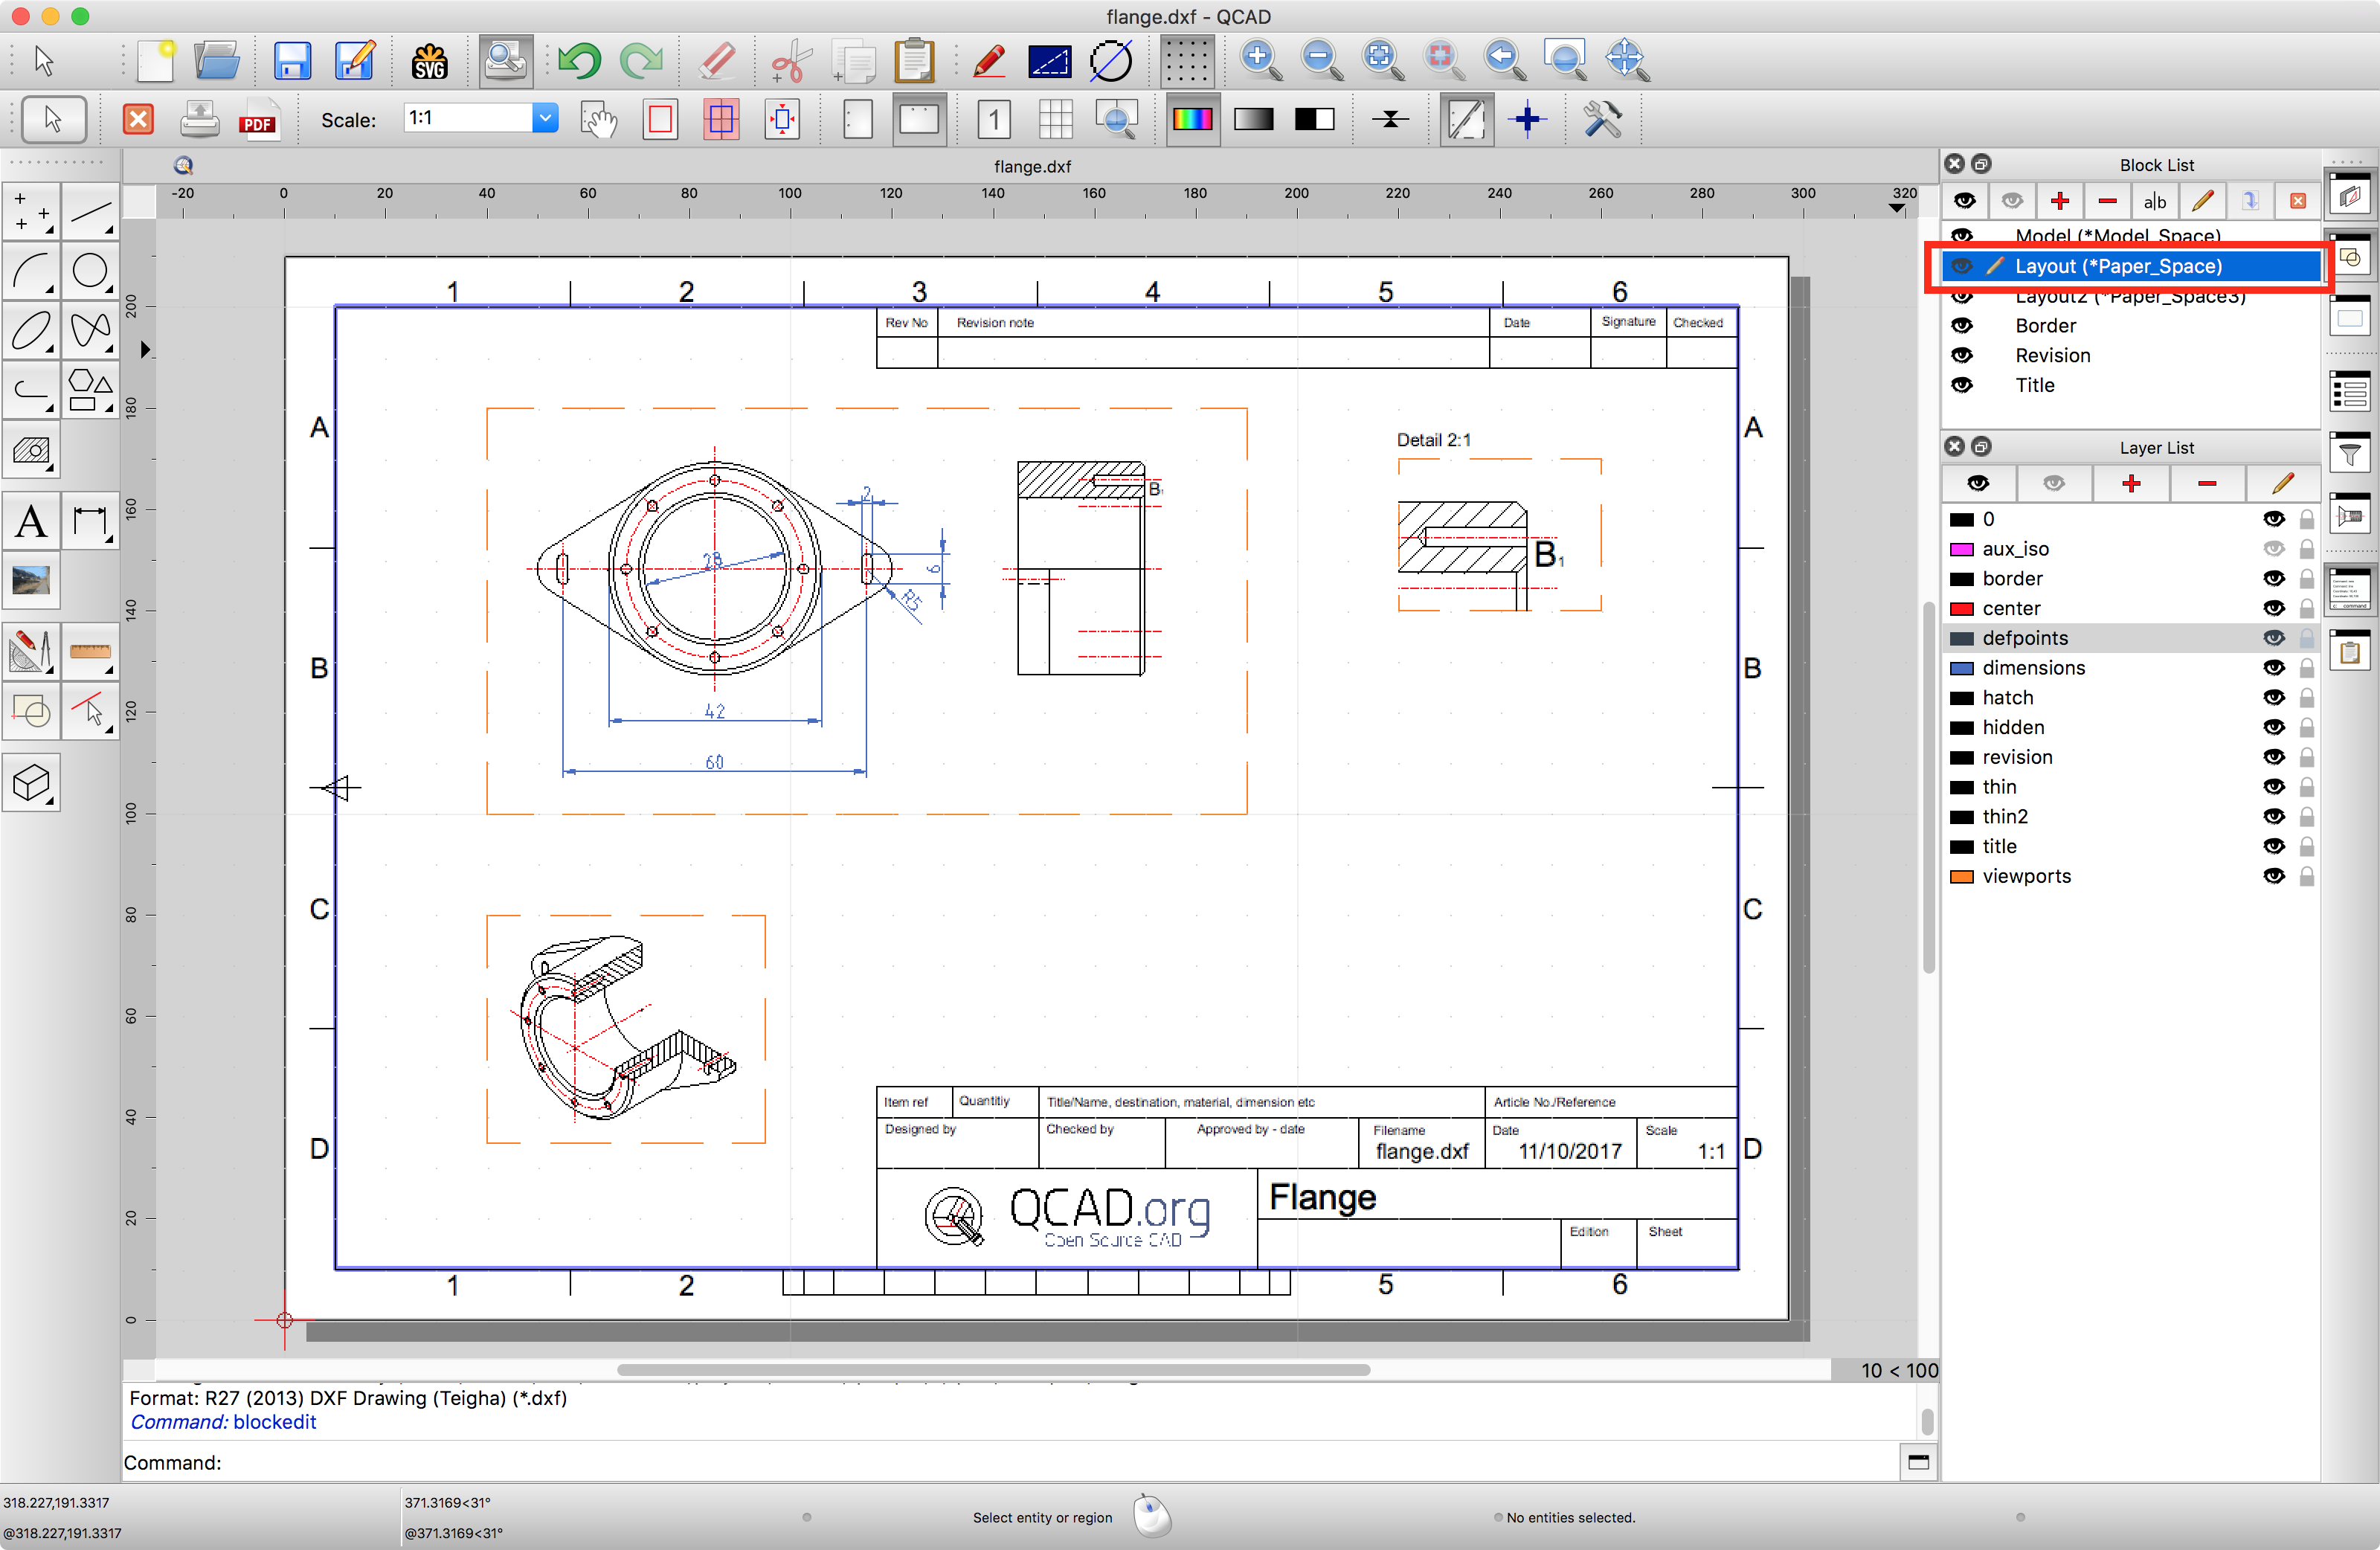Click the aux_iso magenta color swatch
The width and height of the screenshot is (2380, 1550).
[1961, 548]
